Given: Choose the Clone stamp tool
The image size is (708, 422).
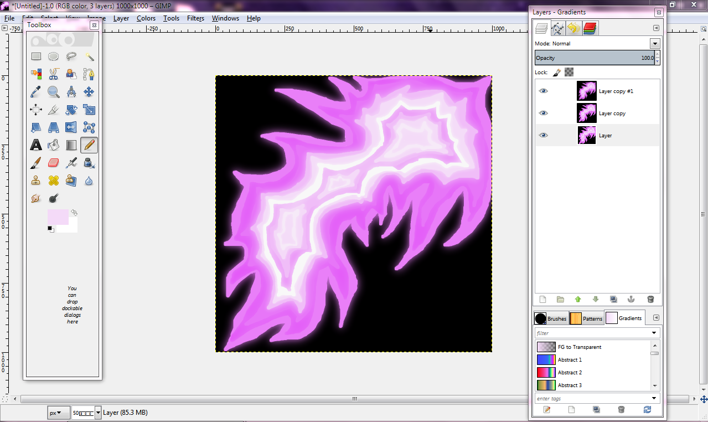Looking at the screenshot, I should [x=36, y=181].
